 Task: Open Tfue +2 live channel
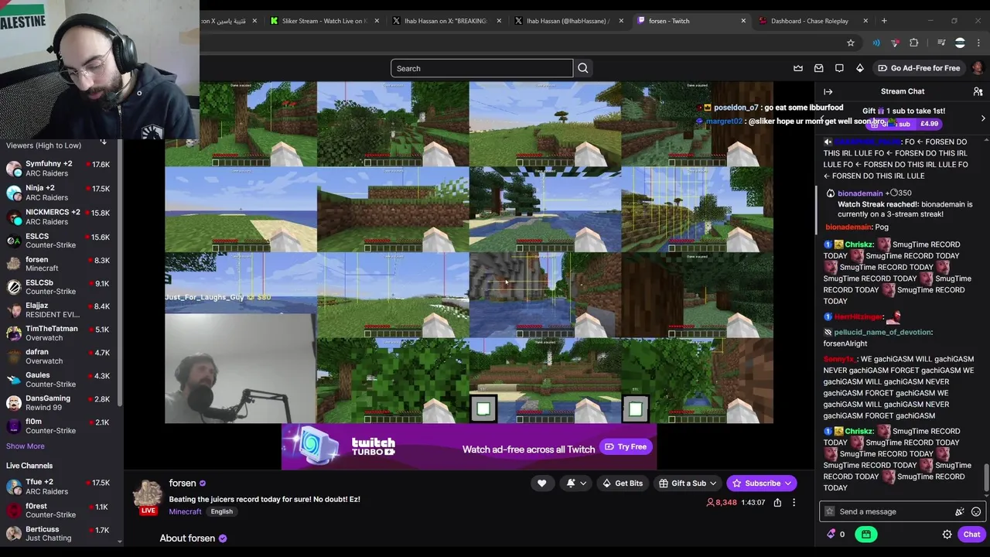point(59,487)
